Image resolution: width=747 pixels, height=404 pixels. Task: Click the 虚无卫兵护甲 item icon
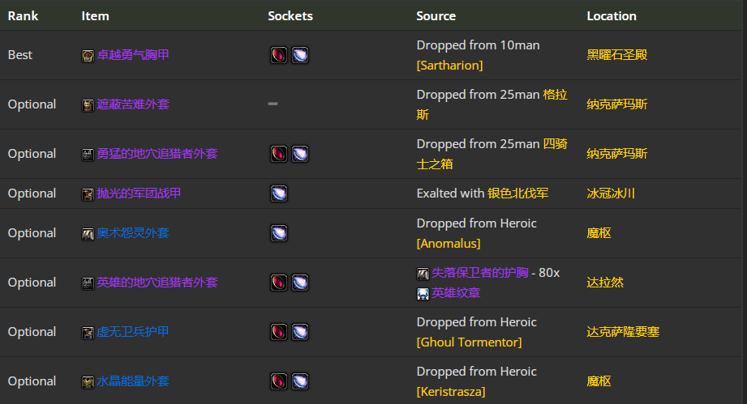(x=88, y=333)
